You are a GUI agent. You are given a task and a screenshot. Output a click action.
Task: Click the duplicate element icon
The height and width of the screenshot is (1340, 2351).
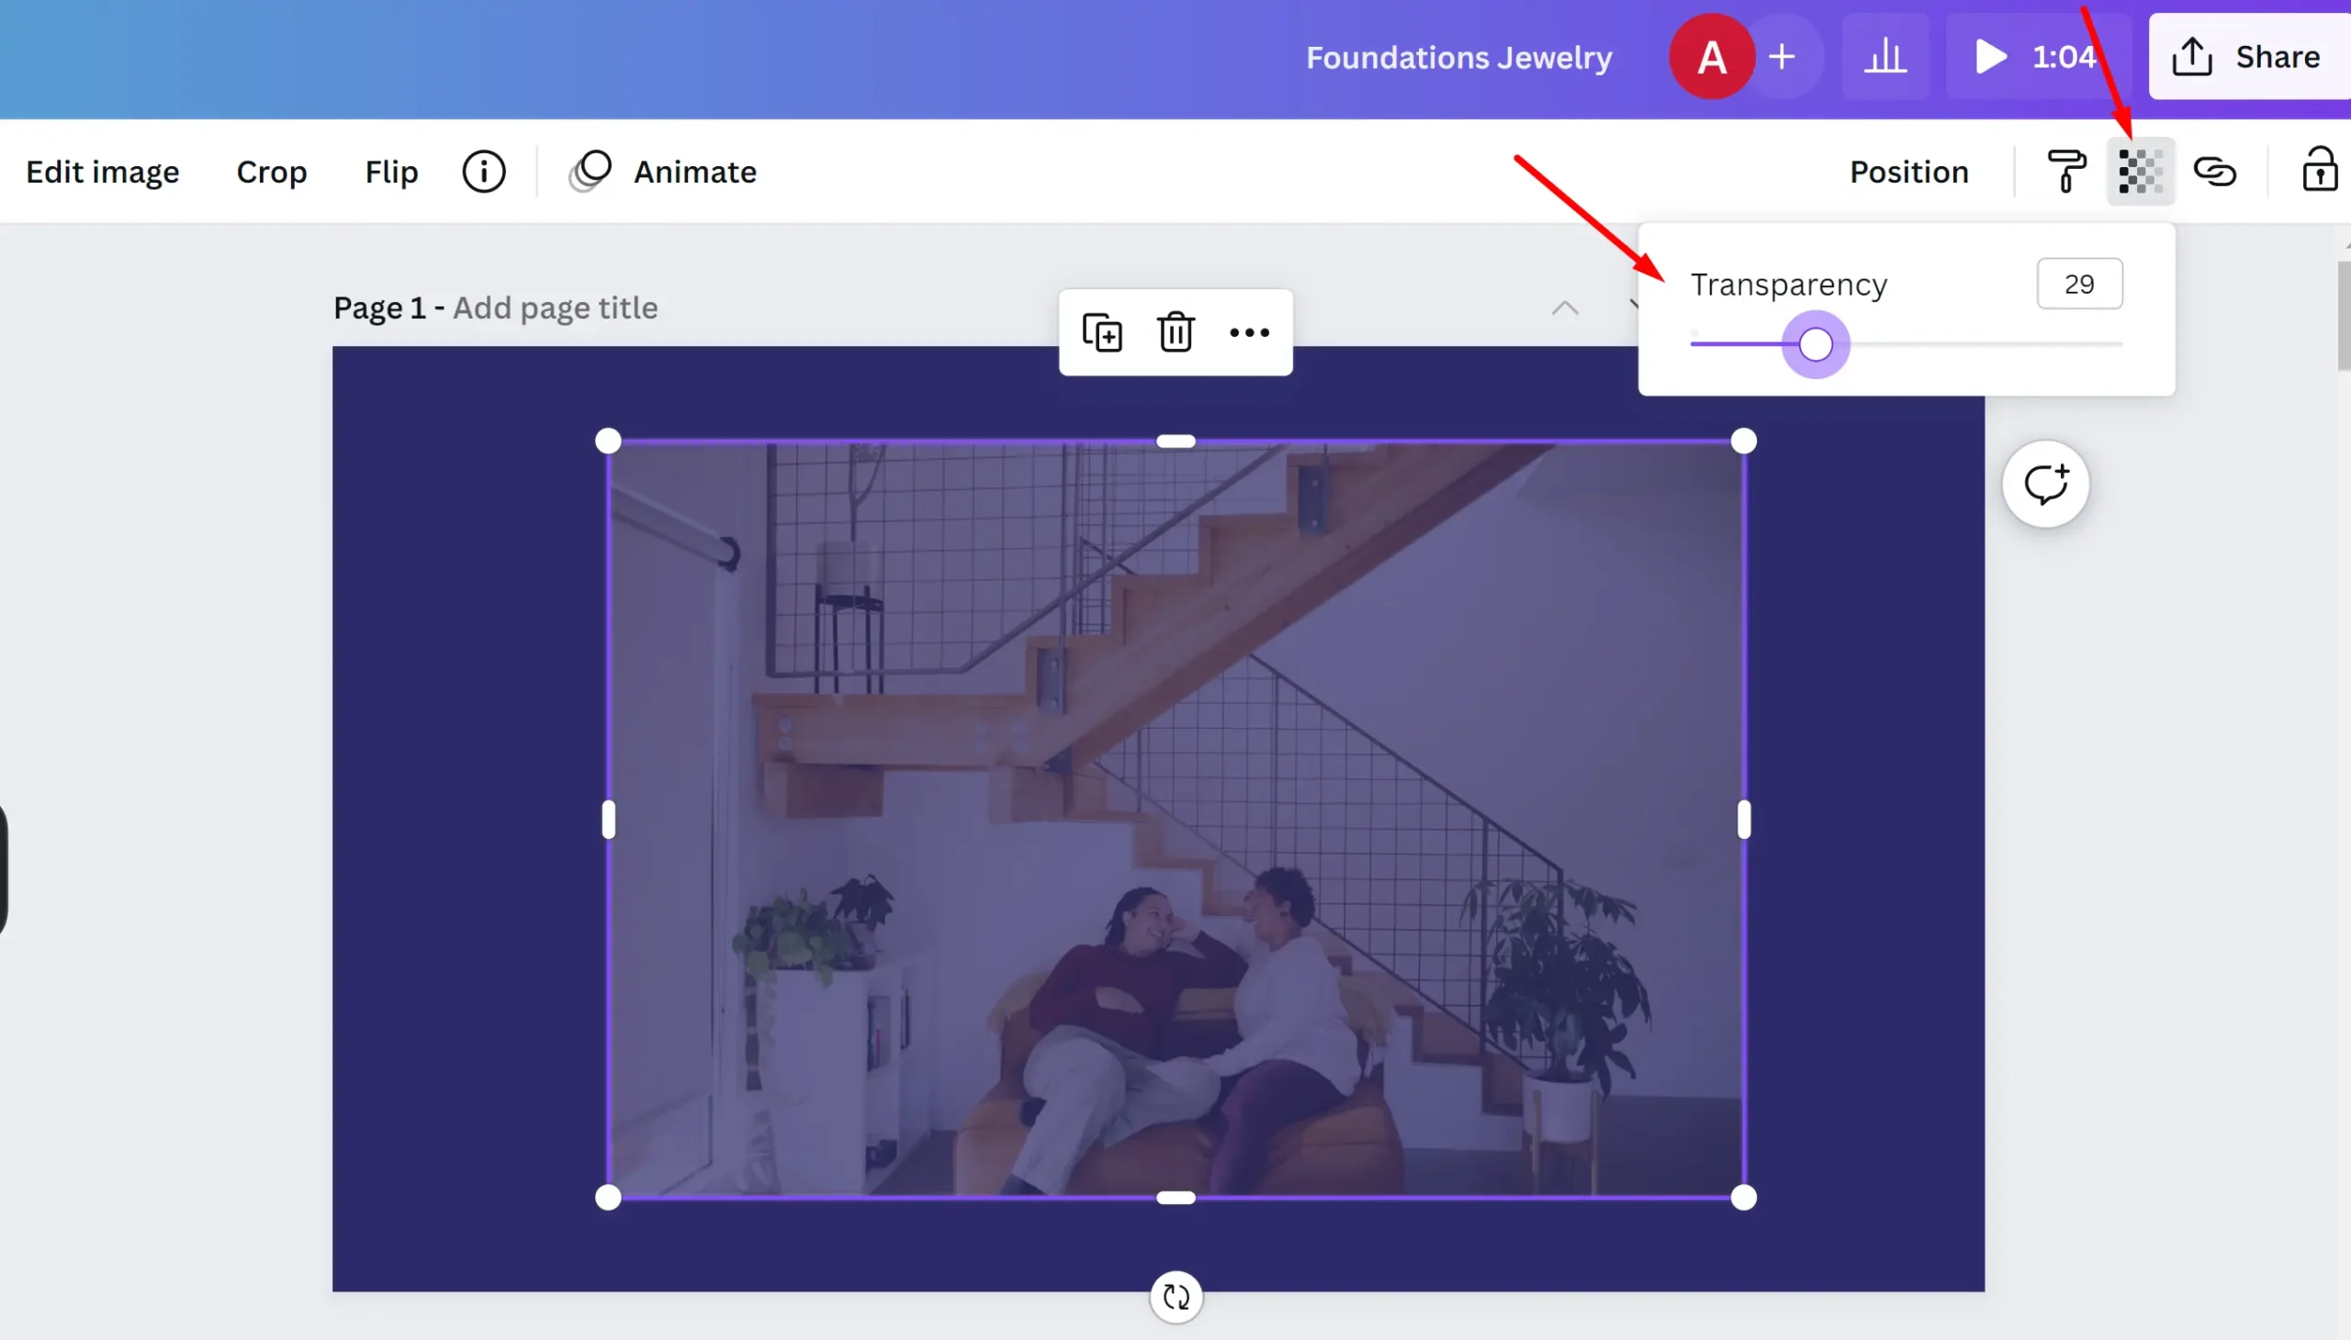1103,332
